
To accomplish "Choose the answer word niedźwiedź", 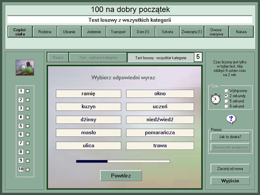I will click(160, 120).
